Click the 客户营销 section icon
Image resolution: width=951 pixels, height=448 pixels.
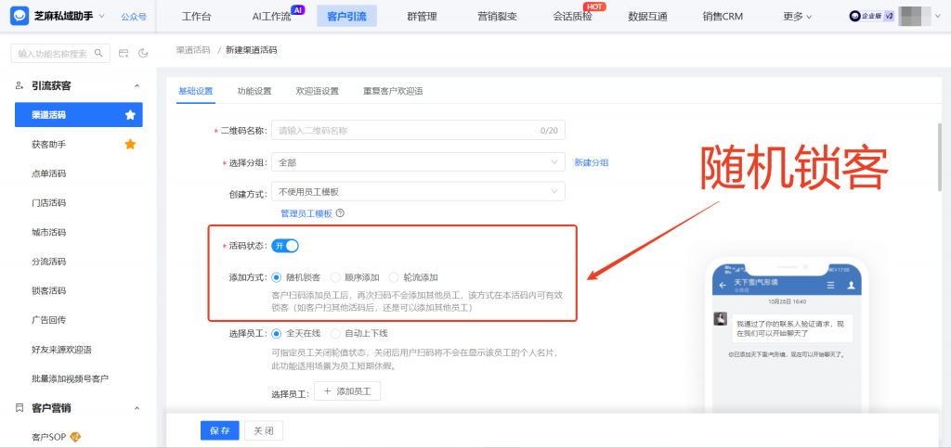tap(20, 408)
